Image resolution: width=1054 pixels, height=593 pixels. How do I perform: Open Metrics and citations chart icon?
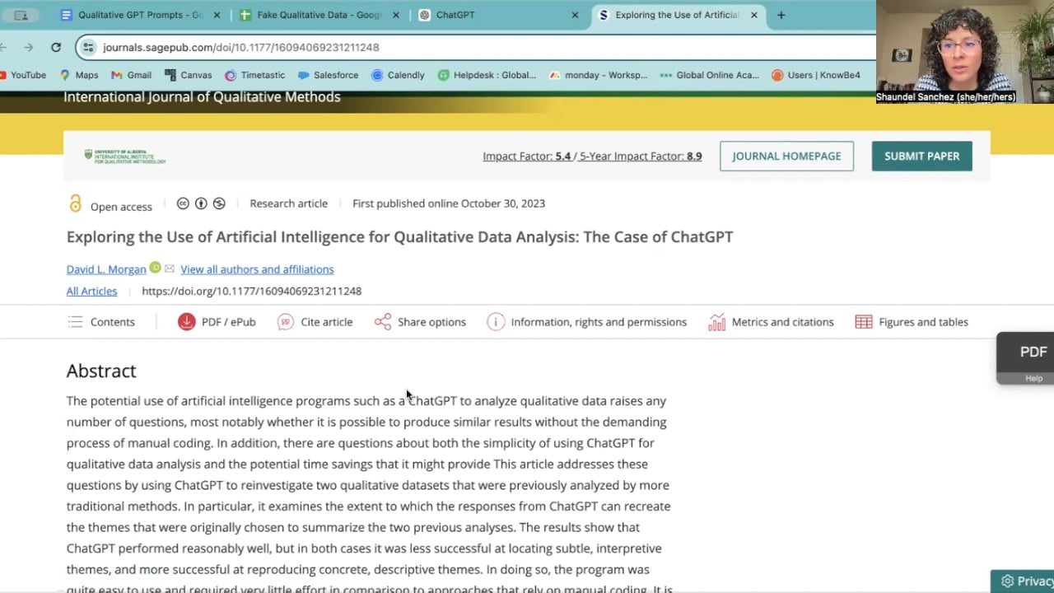tap(716, 322)
